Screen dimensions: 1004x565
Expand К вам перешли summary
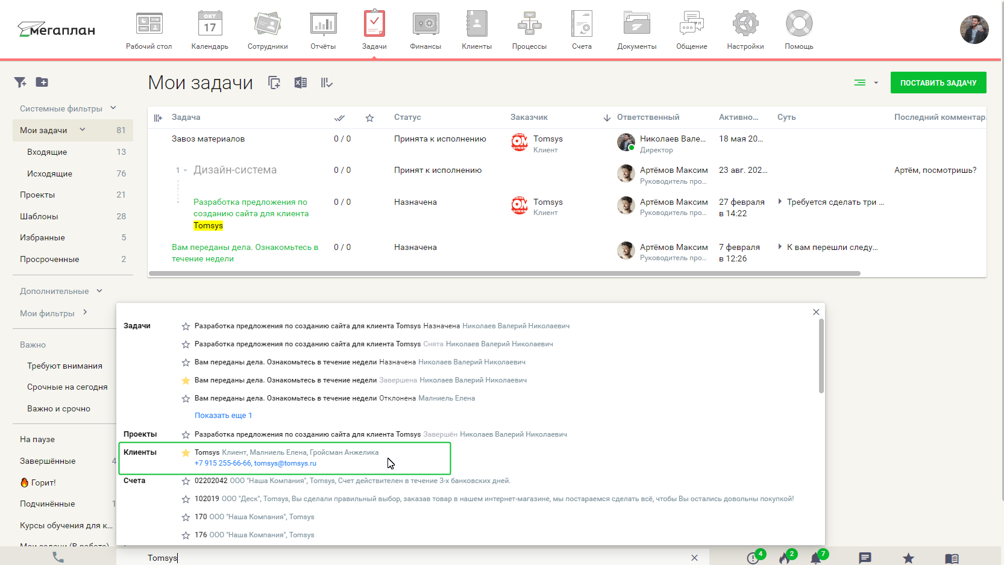(x=780, y=247)
